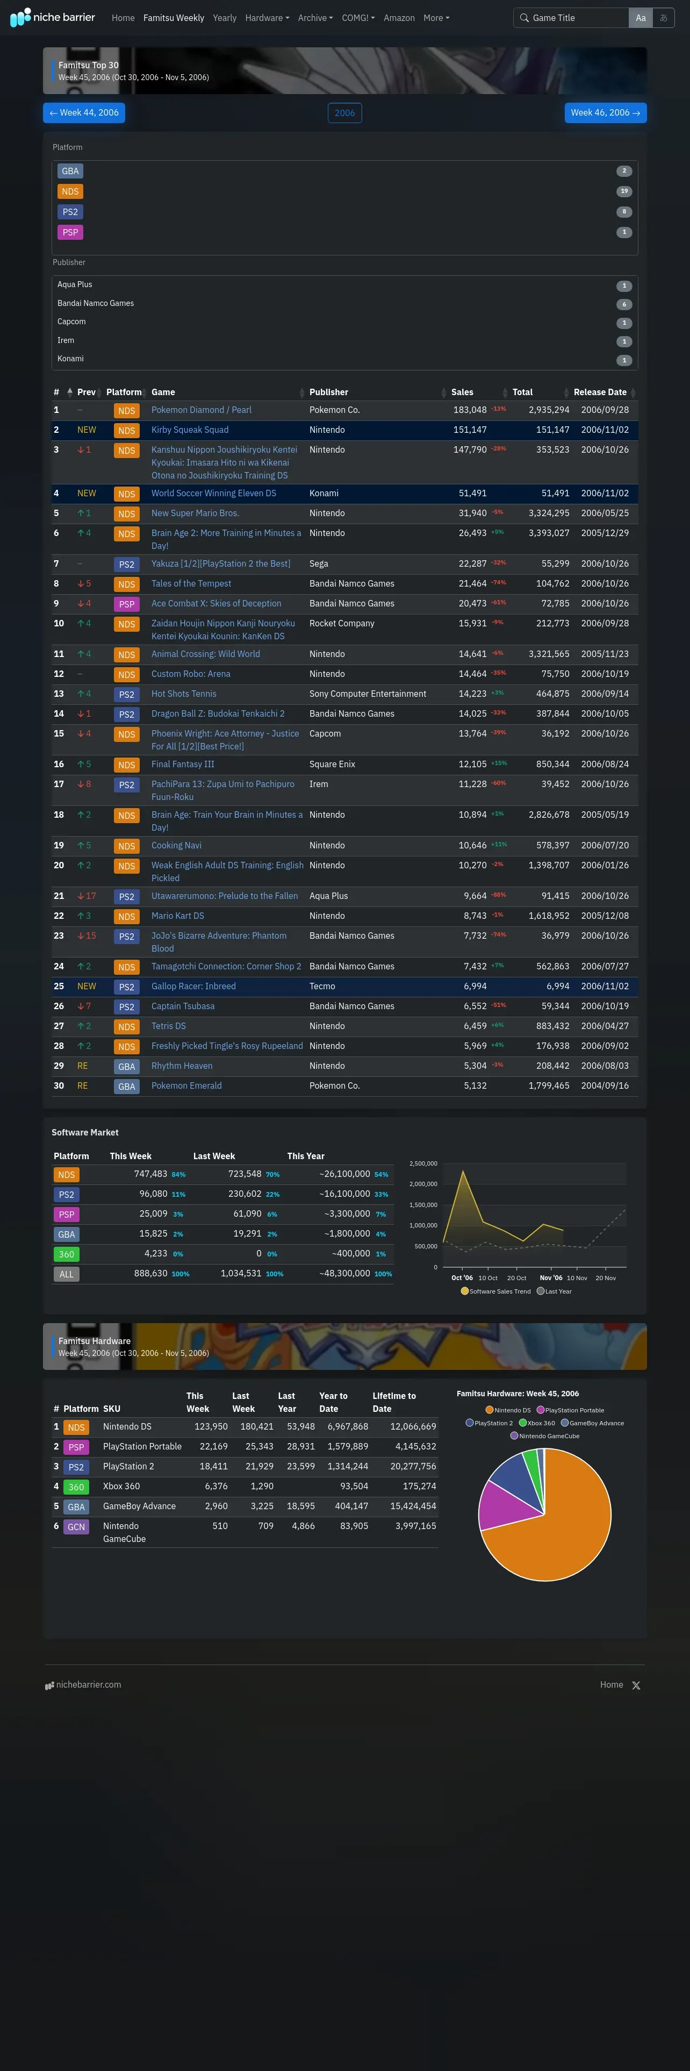Open the World Soccer Winning Eleven DS link
The width and height of the screenshot is (690, 2071).
[214, 494]
